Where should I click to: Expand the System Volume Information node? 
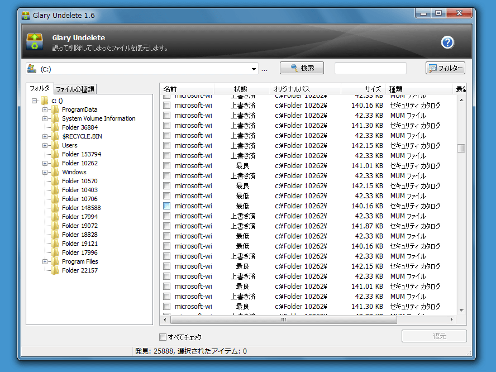click(45, 118)
